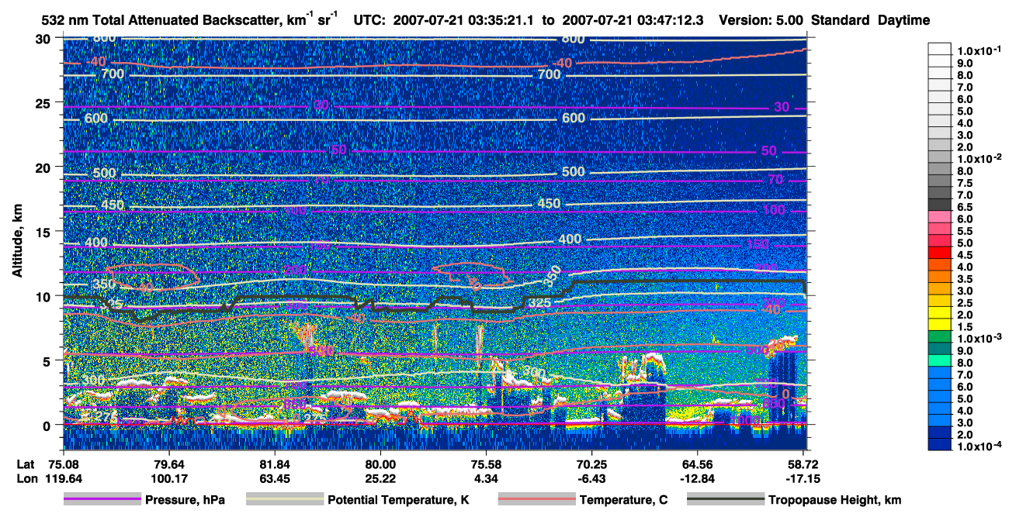Click latitude value 75.58

pyautogui.click(x=485, y=464)
